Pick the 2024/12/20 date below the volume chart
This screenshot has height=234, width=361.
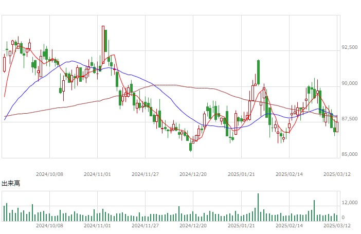click(193, 225)
